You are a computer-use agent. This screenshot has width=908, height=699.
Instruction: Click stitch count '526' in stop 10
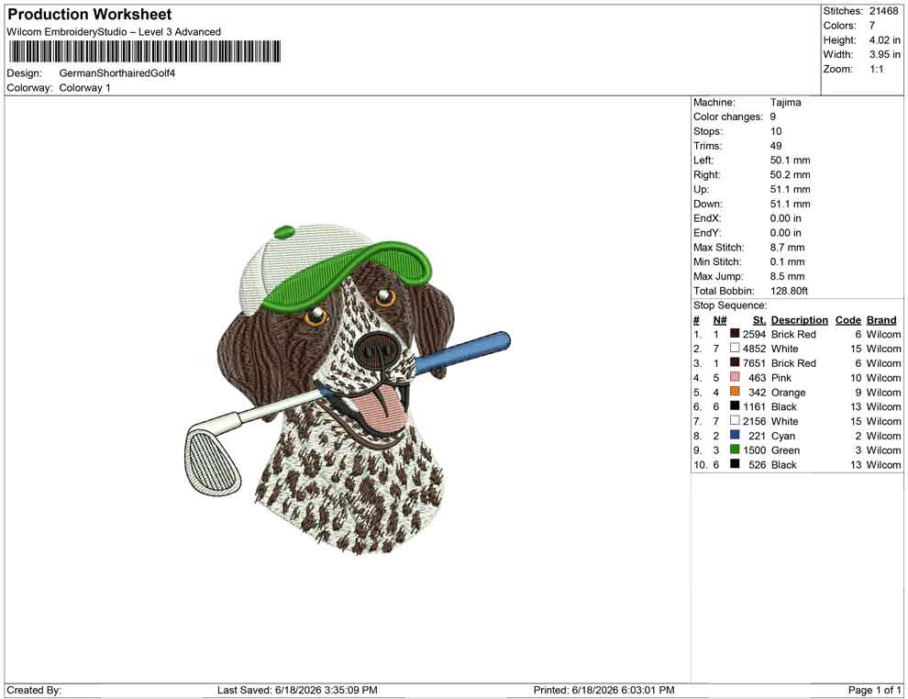758,464
